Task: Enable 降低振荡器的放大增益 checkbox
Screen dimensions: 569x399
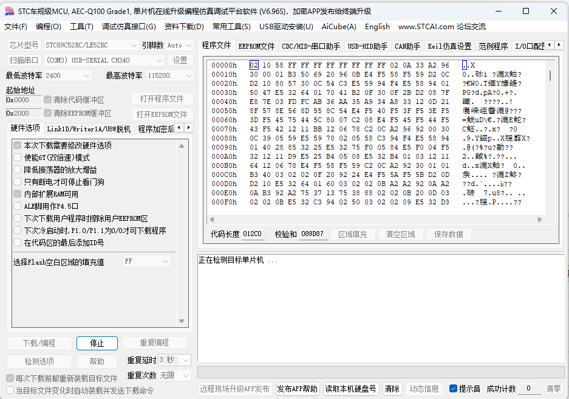Action: (x=18, y=170)
